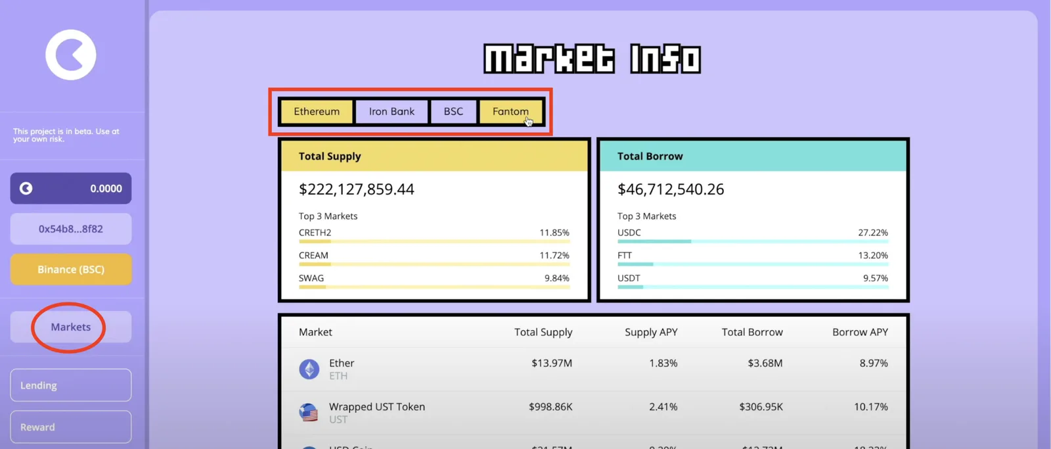Click wallet address 0x54b8...8f82 button
The width and height of the screenshot is (1051, 449).
tap(71, 229)
